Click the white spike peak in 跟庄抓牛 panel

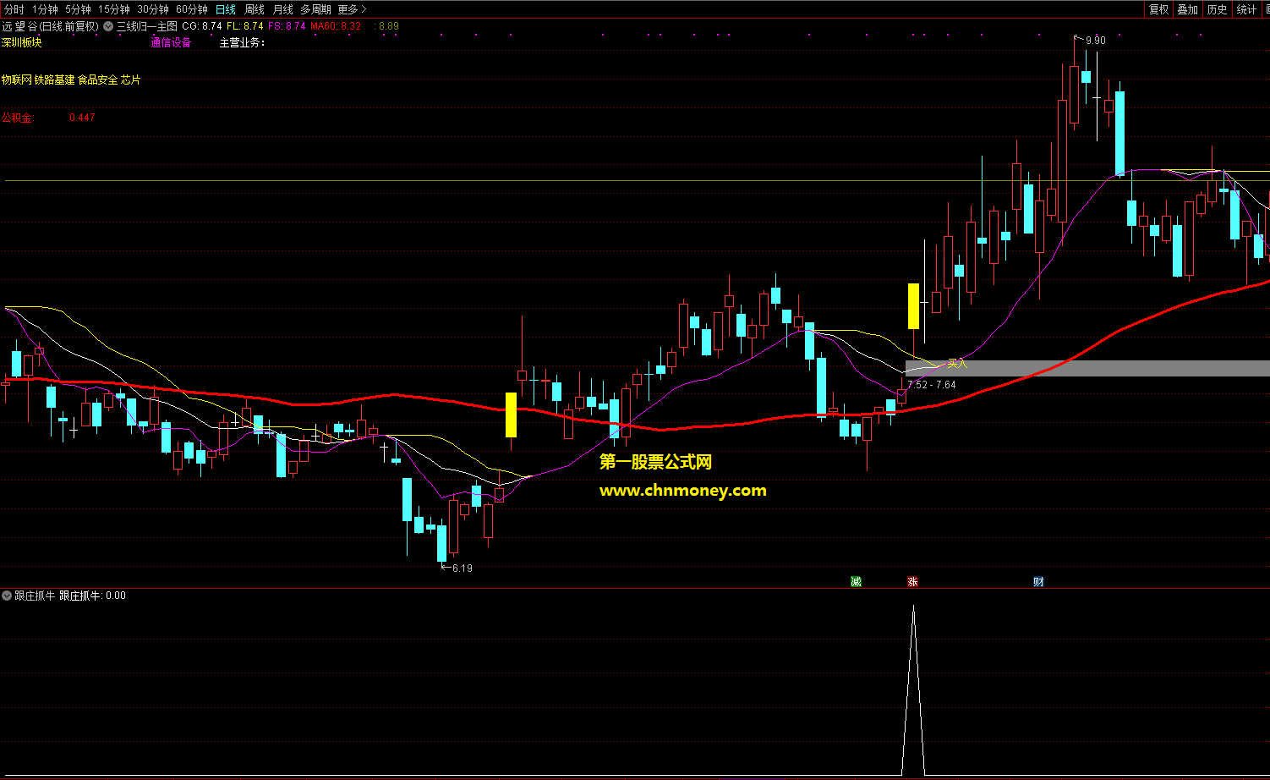[x=913, y=607]
